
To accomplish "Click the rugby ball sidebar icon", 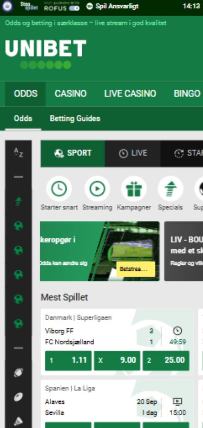I will click(x=18, y=397).
